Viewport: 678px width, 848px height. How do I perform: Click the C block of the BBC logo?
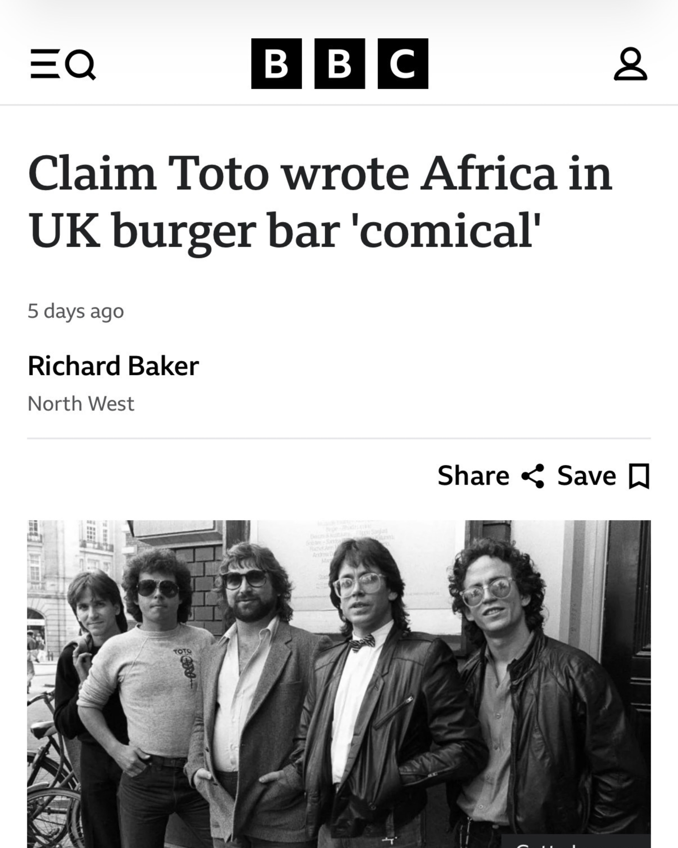(x=402, y=64)
